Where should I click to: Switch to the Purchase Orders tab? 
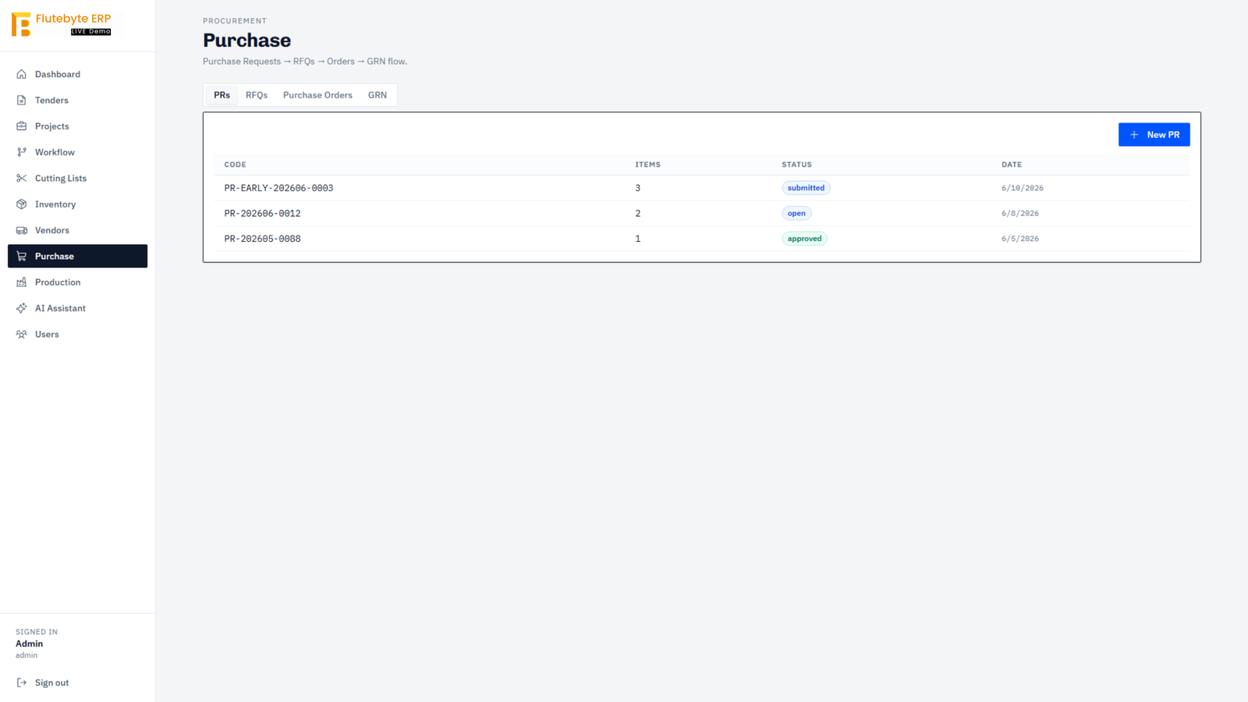317,95
